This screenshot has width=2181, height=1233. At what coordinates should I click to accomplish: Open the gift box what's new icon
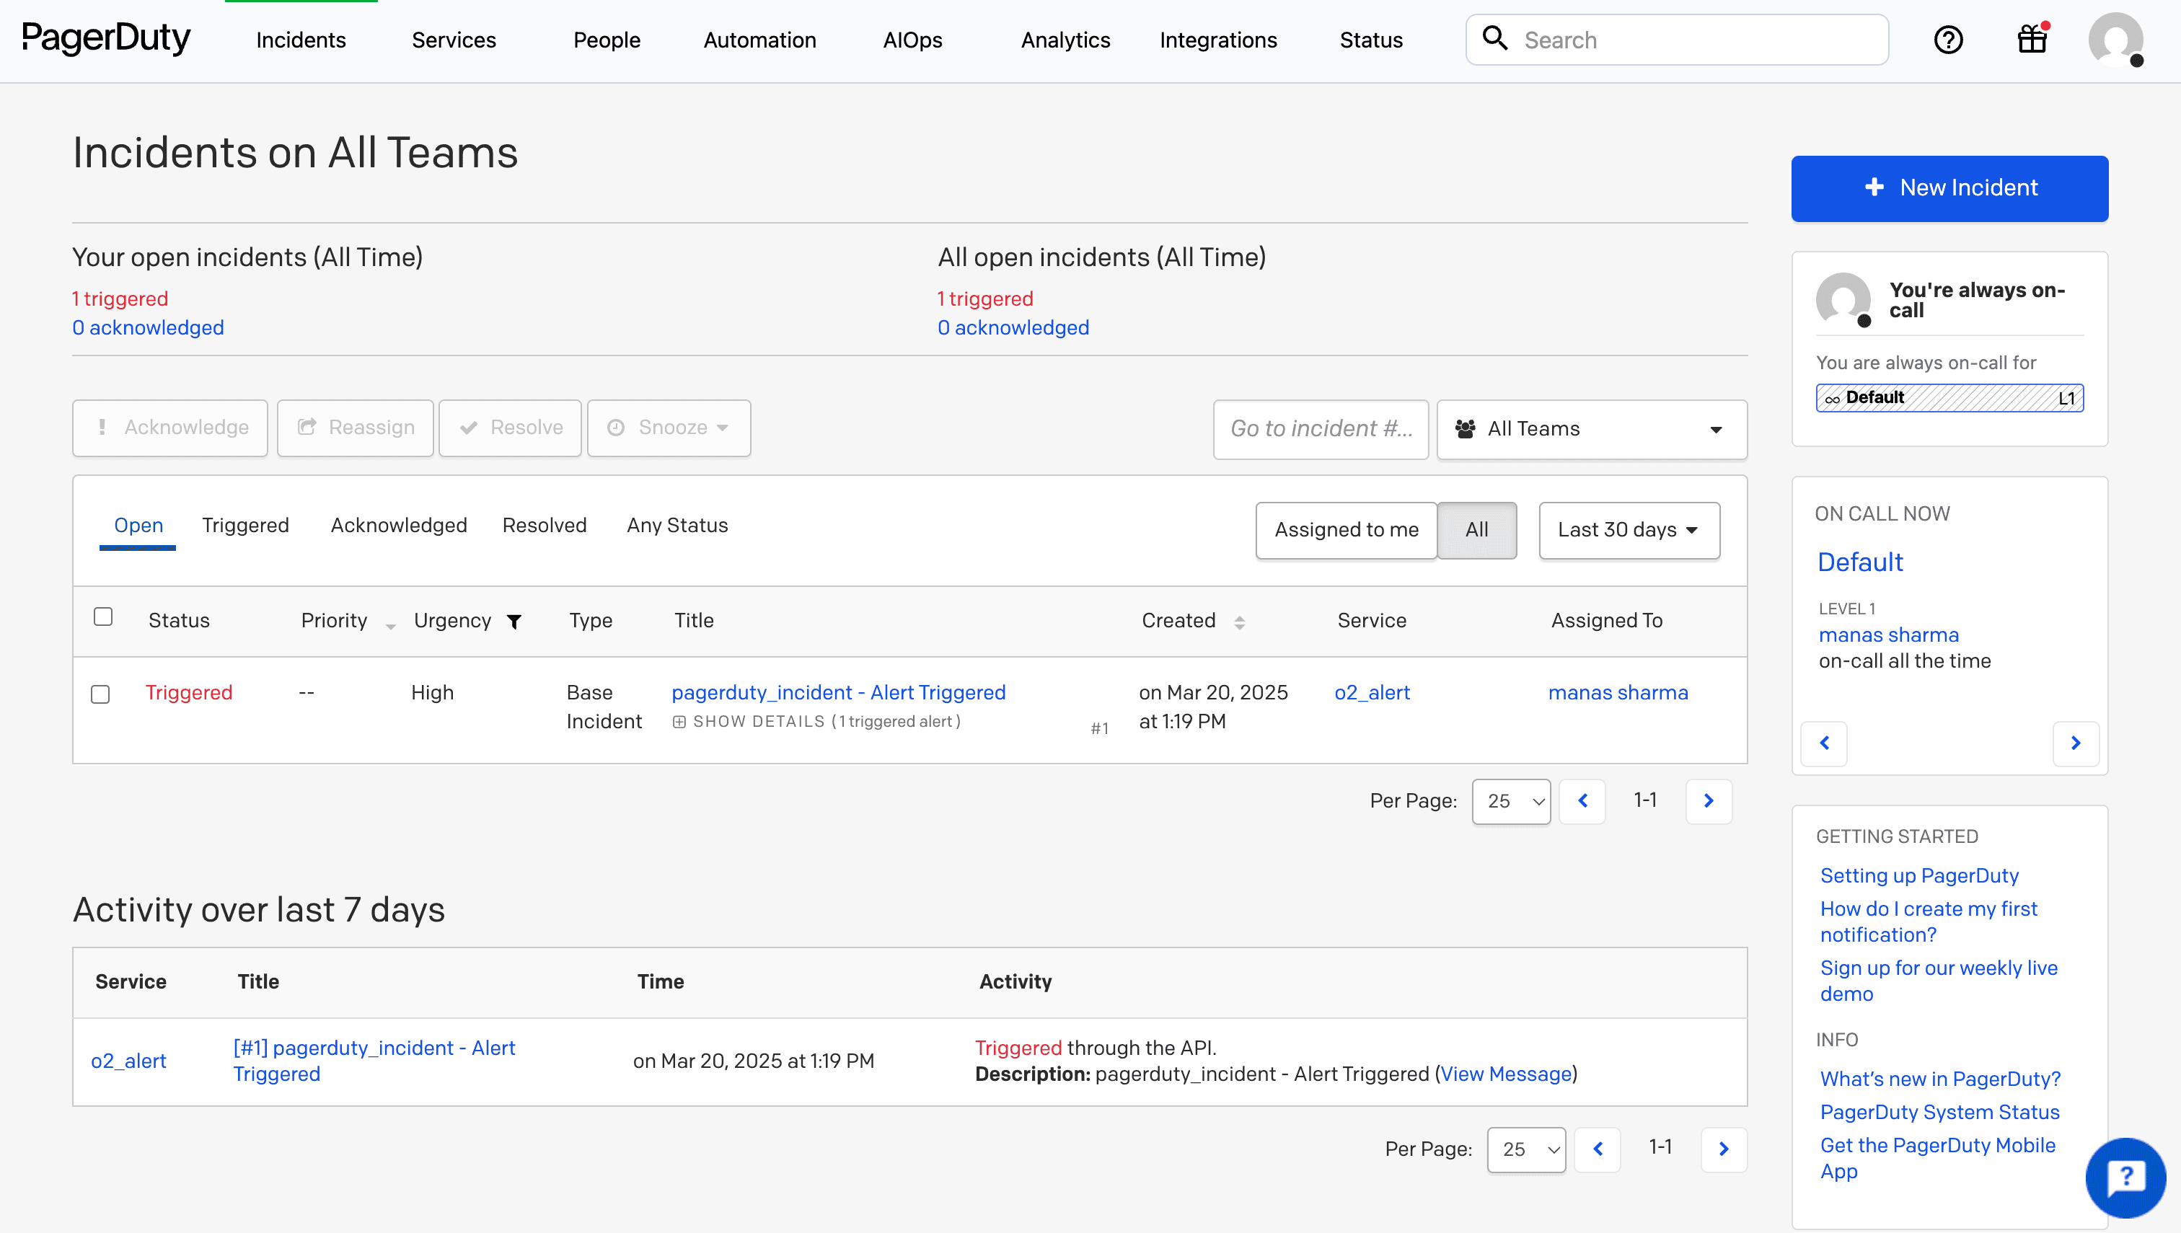(2032, 39)
